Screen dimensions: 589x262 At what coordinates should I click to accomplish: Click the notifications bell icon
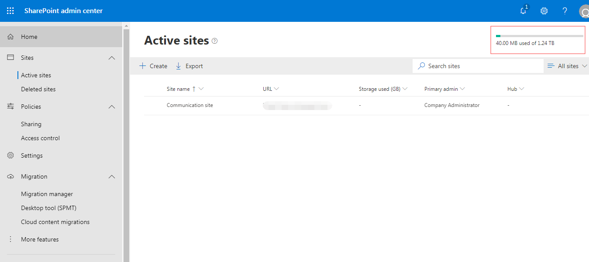pyautogui.click(x=524, y=11)
